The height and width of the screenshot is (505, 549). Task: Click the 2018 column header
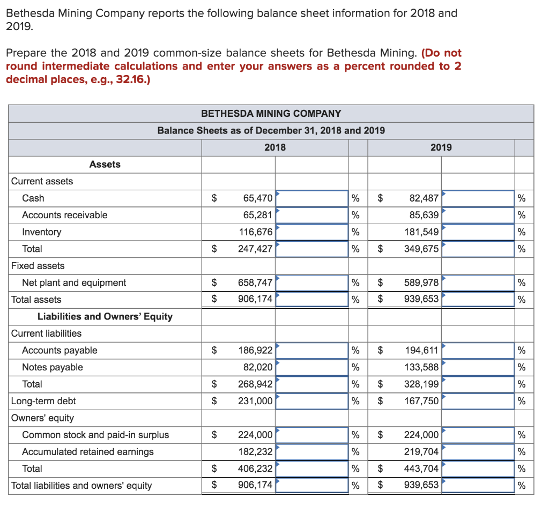pyautogui.click(x=275, y=147)
